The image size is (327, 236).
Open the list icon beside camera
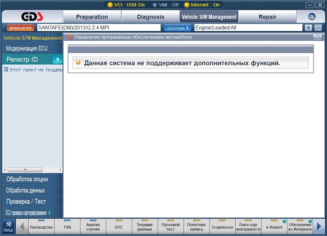tap(318, 28)
